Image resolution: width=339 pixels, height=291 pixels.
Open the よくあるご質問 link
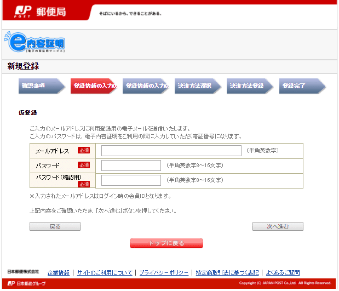click(283, 272)
